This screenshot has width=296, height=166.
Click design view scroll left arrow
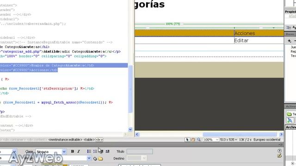point(137,134)
